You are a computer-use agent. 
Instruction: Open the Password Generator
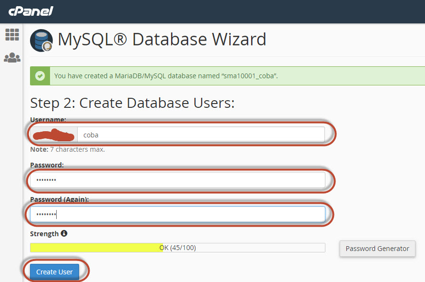coord(377,249)
